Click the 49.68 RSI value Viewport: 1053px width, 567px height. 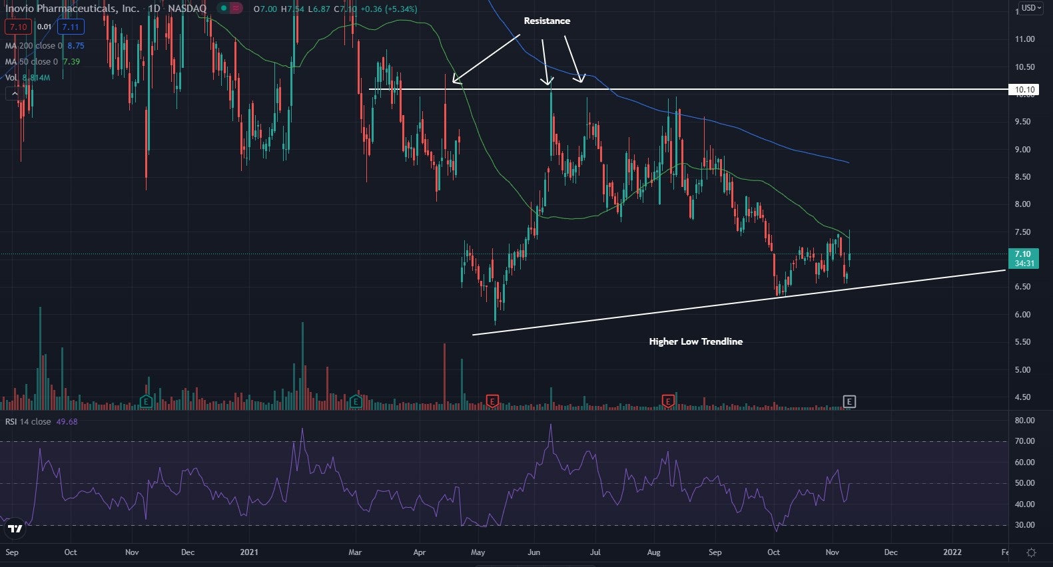pos(67,422)
